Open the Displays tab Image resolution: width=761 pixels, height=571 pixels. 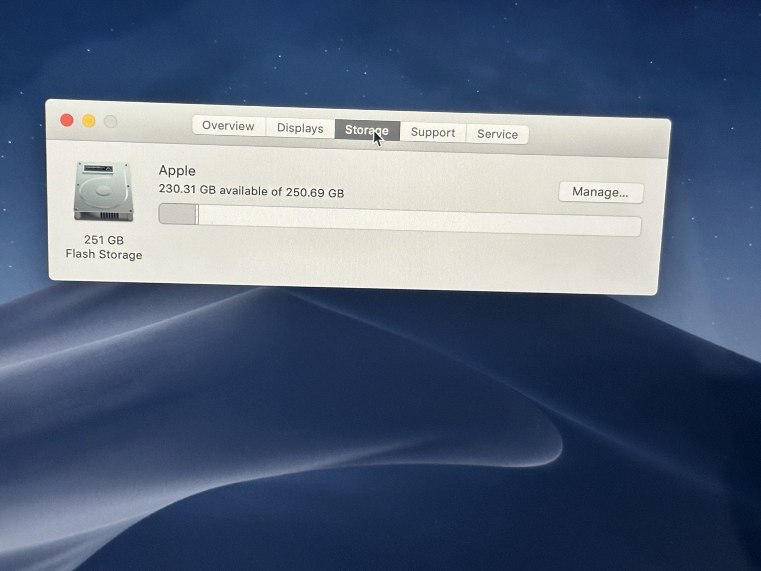click(300, 128)
